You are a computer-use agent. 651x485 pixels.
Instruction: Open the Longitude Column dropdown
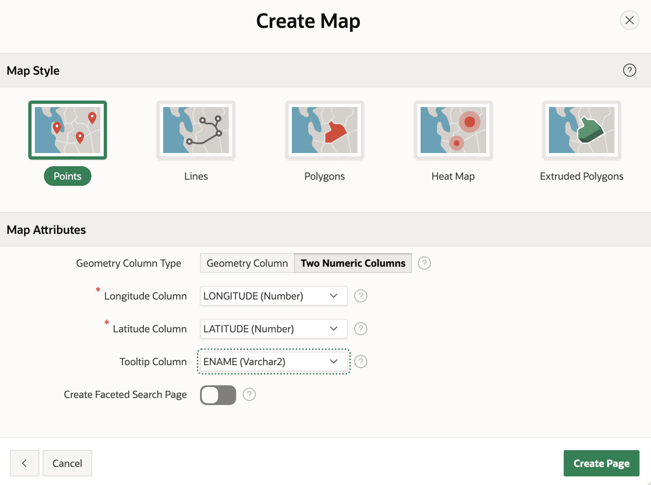click(x=274, y=296)
